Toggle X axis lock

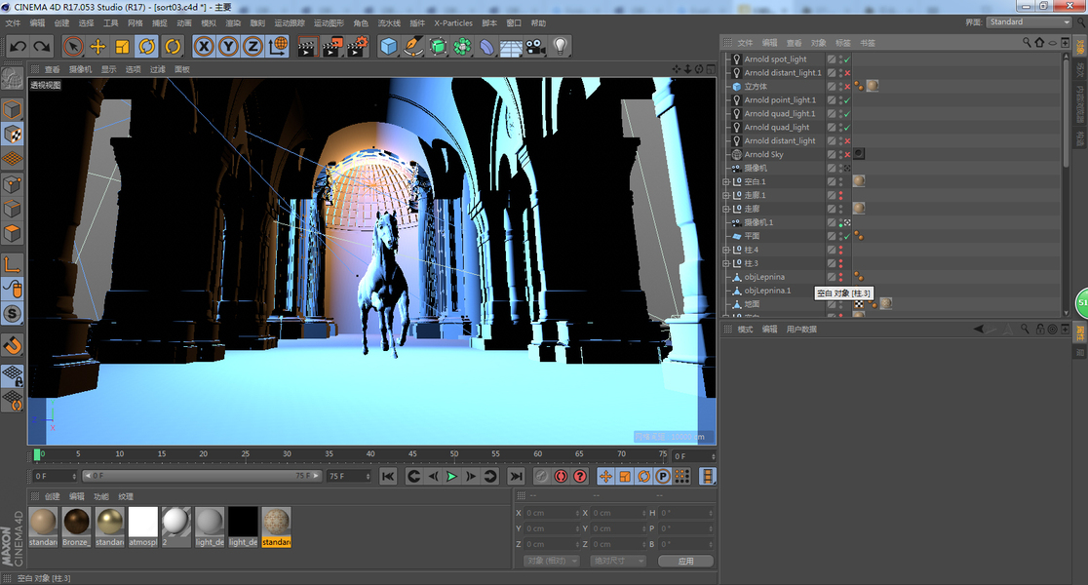[204, 46]
